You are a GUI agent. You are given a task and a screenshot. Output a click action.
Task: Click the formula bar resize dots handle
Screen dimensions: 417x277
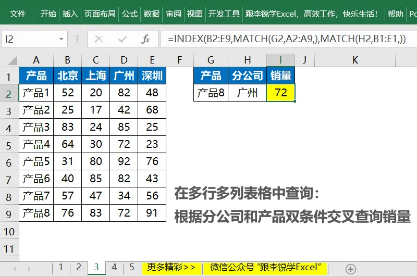[77, 39]
